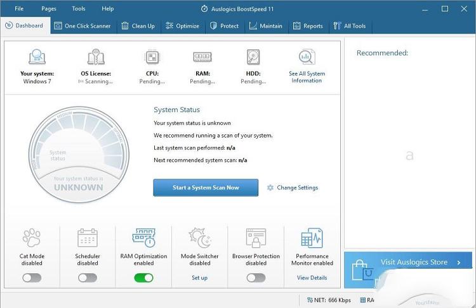
Task: Click the Cat Mode paw icon
Action: tap(32, 238)
